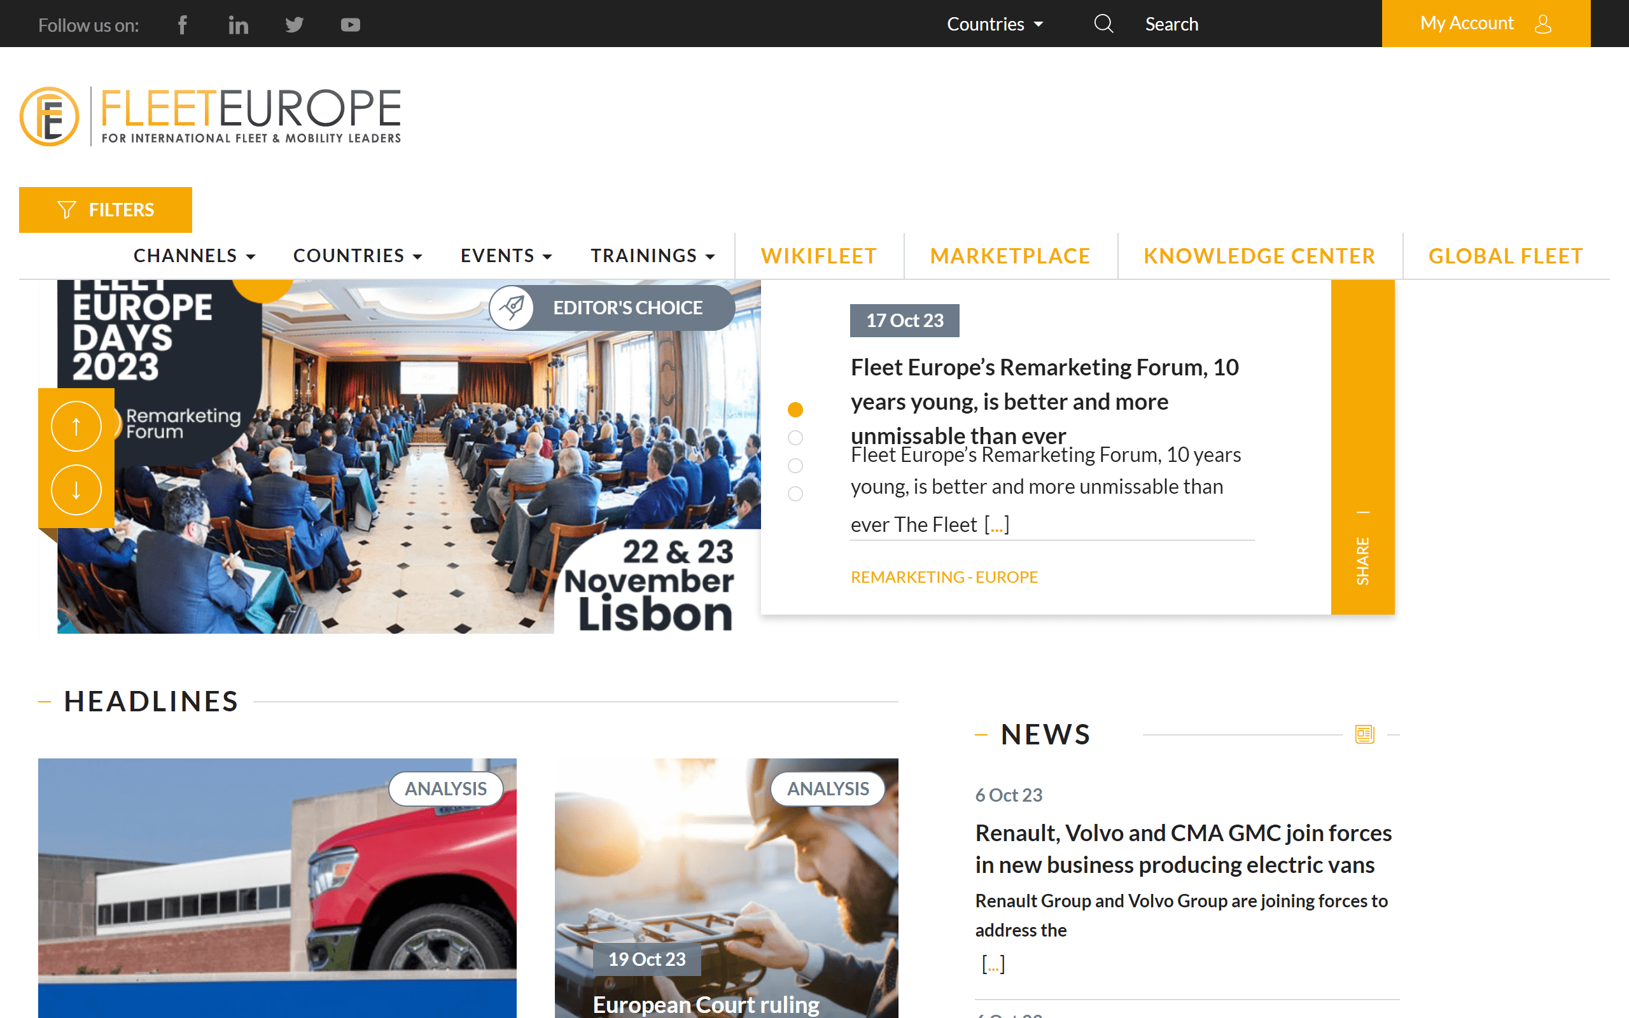1629x1018 pixels.
Task: Switch to the Wikifleet section
Action: (818, 255)
